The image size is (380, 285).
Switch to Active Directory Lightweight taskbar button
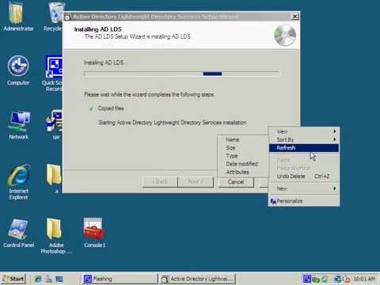coord(198,279)
